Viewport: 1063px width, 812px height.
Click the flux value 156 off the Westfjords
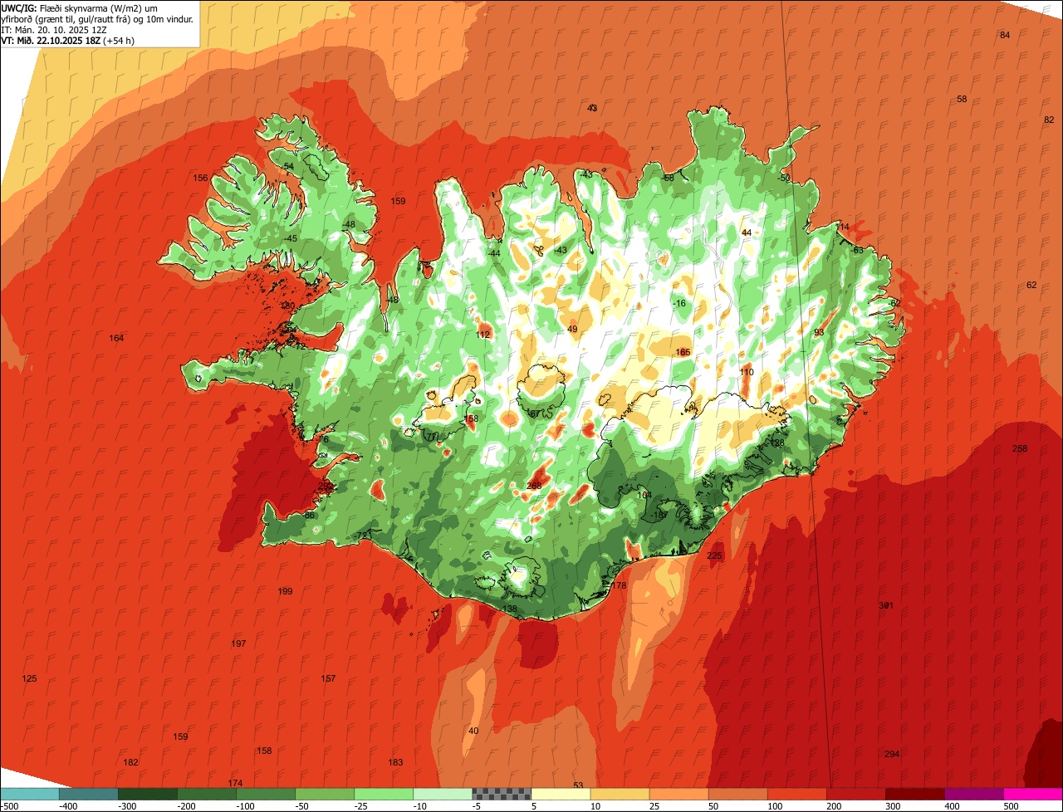[x=200, y=178]
